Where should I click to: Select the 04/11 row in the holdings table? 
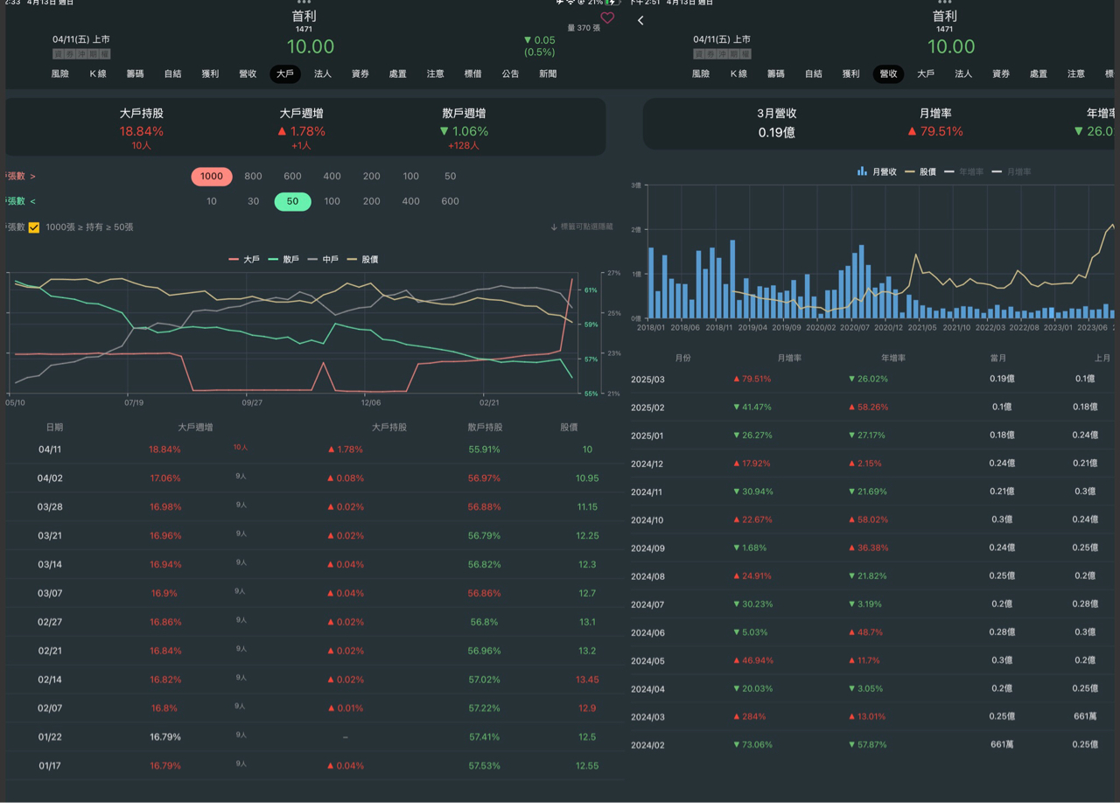tap(315, 450)
